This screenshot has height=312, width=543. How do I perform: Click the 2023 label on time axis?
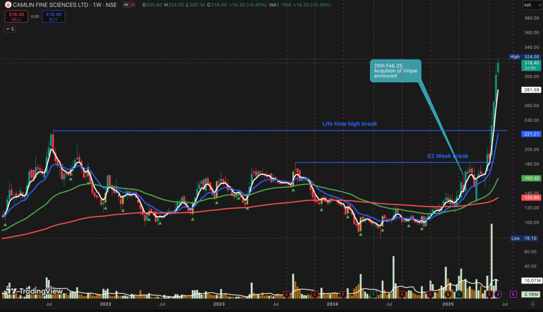click(x=219, y=304)
